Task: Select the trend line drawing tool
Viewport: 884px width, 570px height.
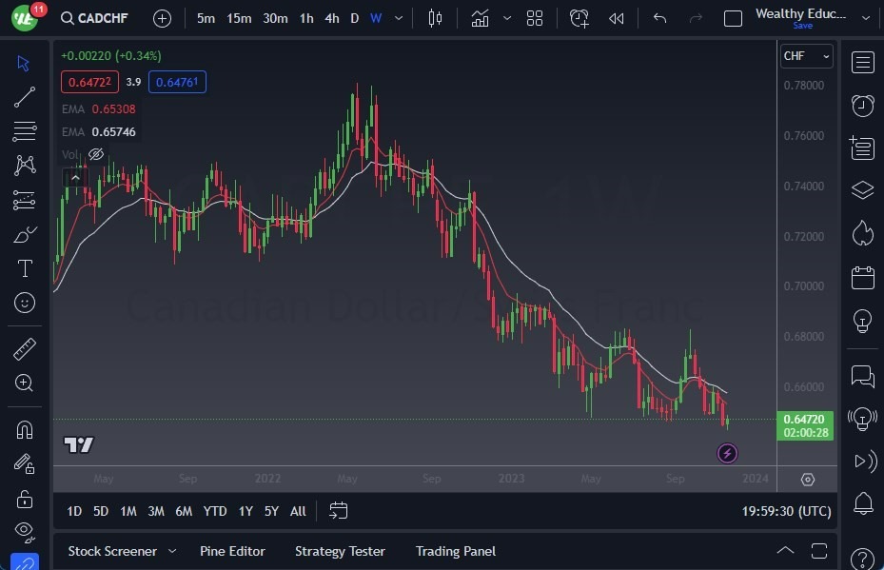Action: [x=25, y=97]
